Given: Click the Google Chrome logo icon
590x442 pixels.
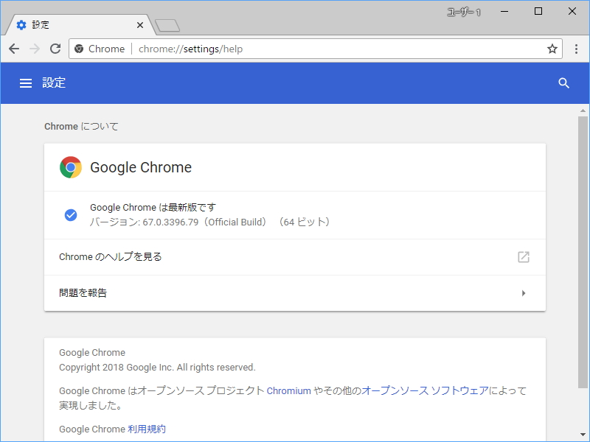Looking at the screenshot, I should [x=70, y=166].
